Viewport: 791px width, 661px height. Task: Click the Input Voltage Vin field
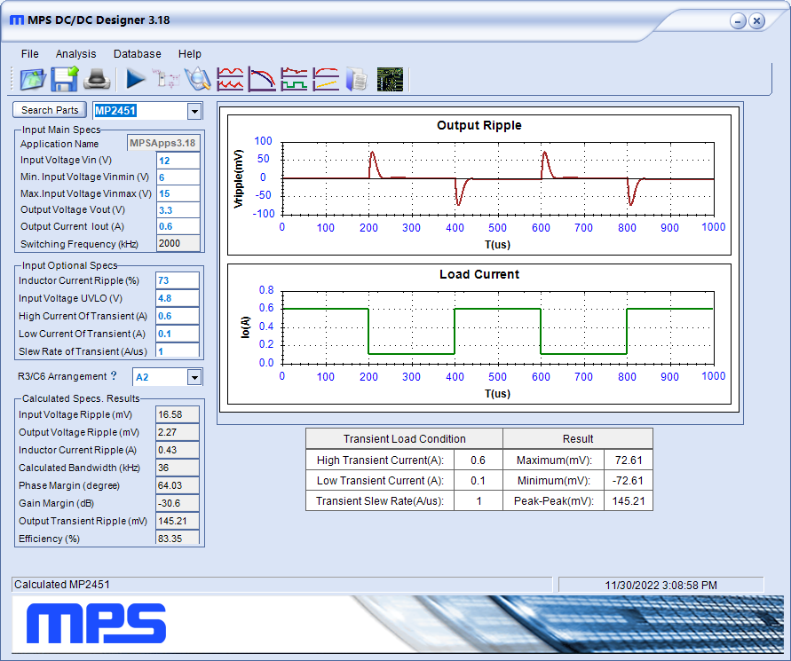pyautogui.click(x=178, y=161)
